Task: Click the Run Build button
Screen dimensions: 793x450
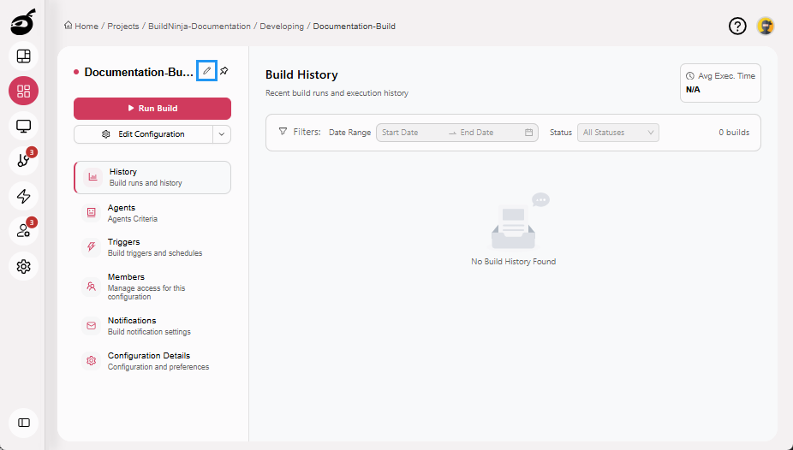Action: [x=152, y=108]
